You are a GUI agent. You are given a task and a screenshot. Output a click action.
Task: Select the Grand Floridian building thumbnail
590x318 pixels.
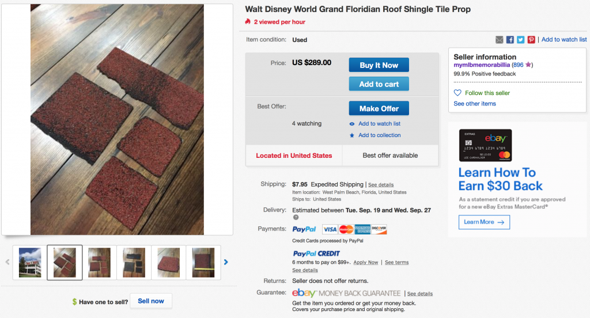tap(30, 262)
